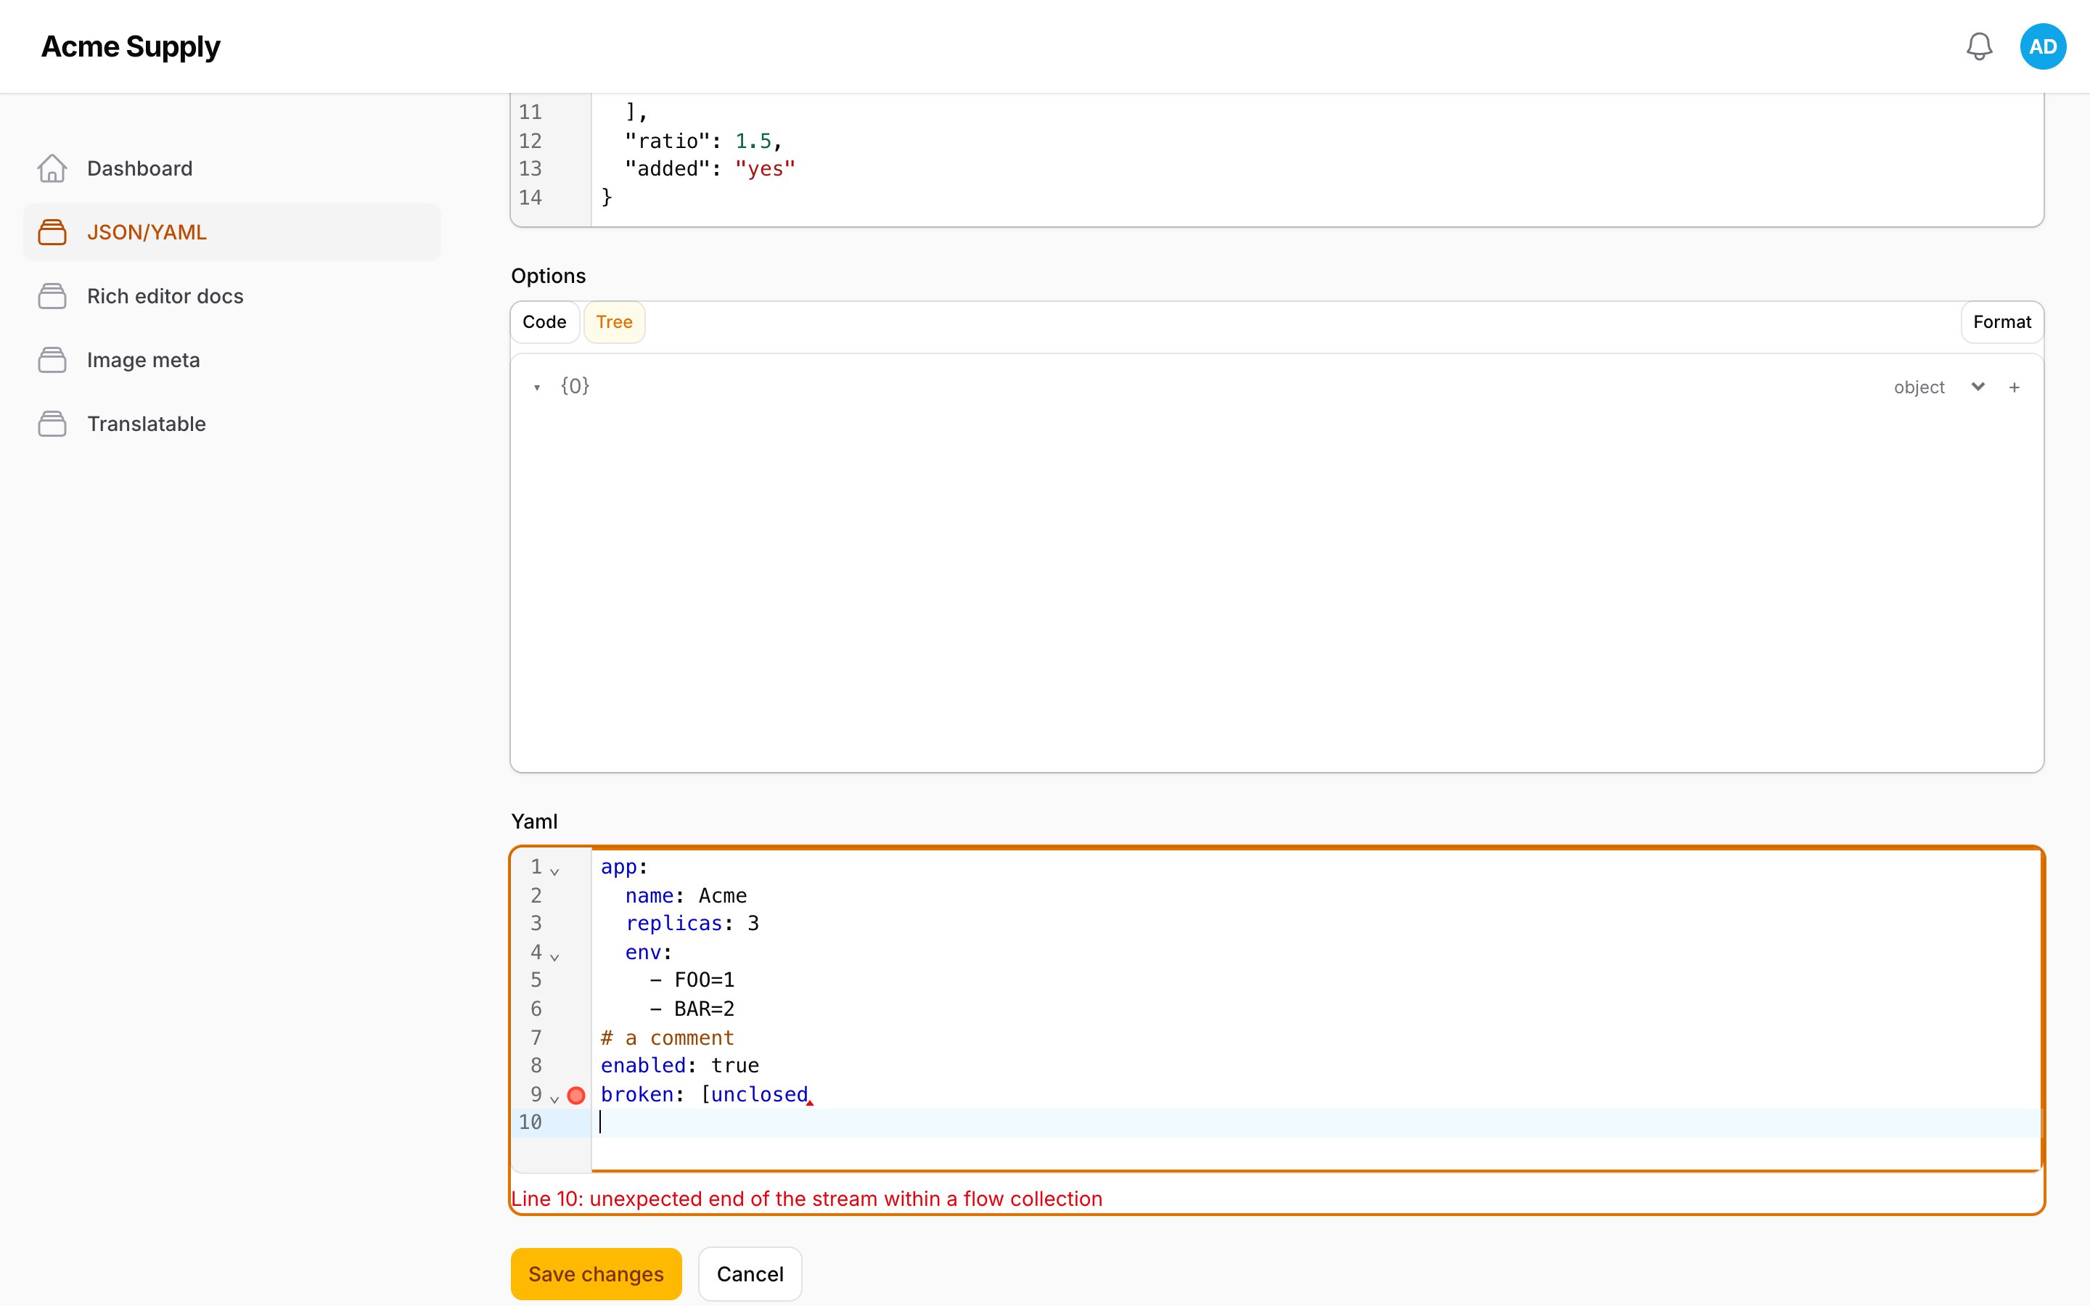Screen dimensions: 2090x1306
Task: Click the Rich editor docs icon
Action: click(52, 296)
